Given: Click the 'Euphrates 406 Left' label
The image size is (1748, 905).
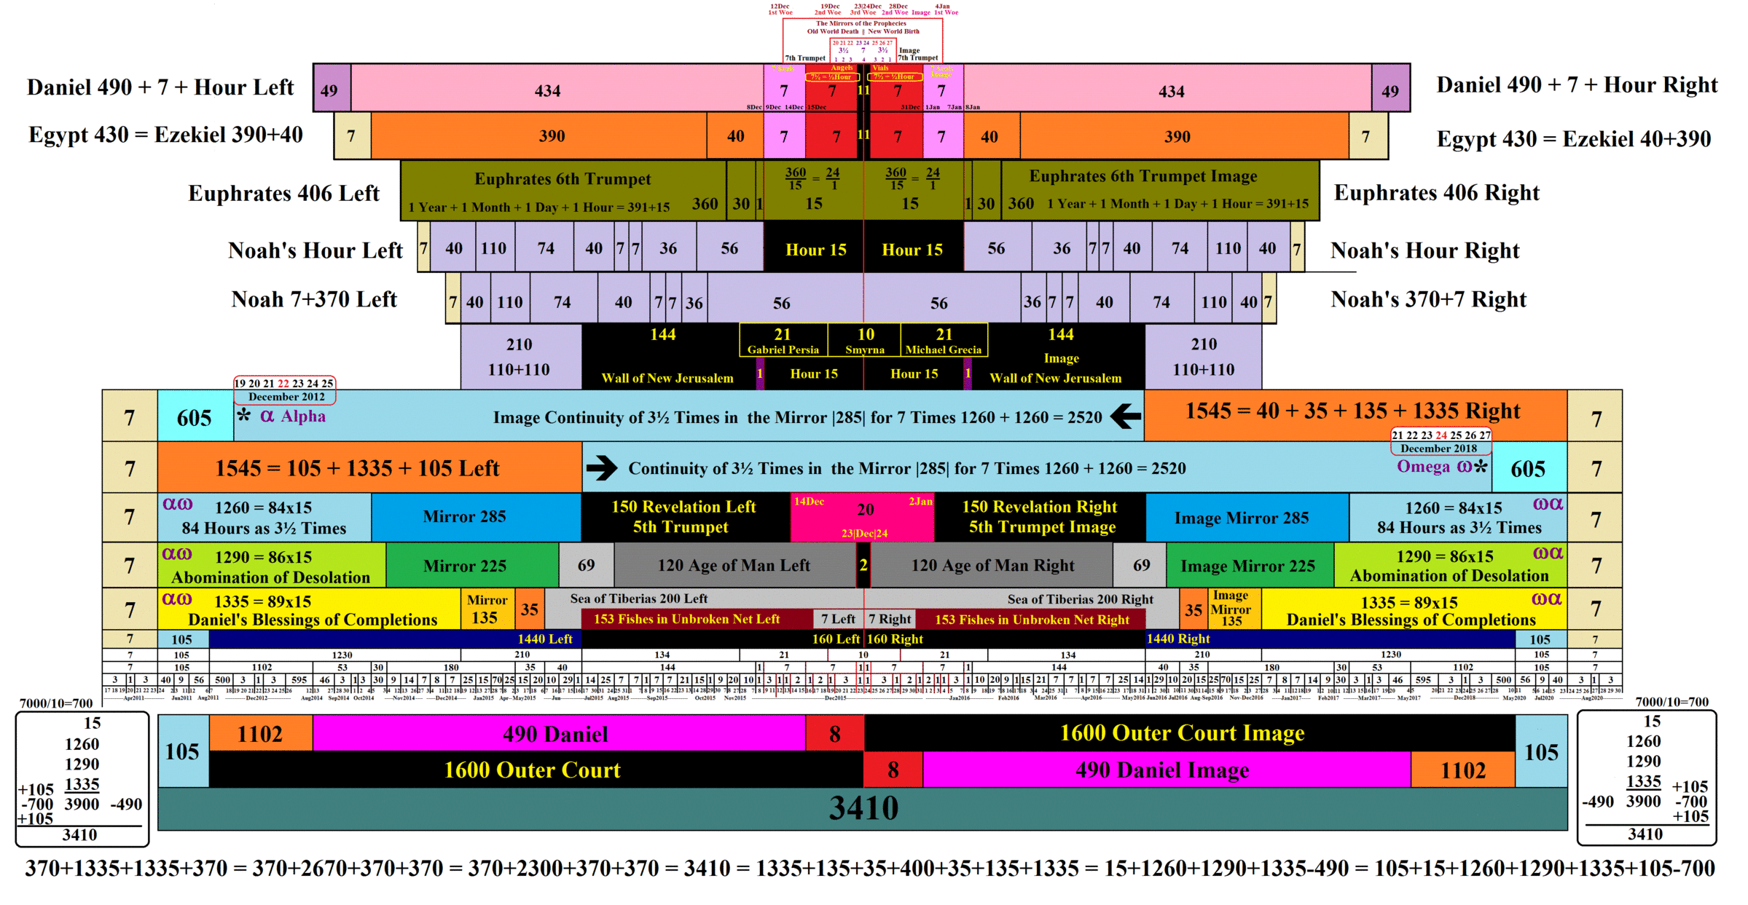Looking at the screenshot, I should [x=283, y=193].
